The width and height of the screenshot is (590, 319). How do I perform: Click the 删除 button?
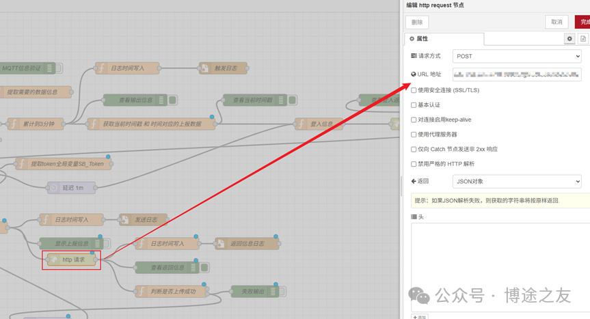(417, 22)
